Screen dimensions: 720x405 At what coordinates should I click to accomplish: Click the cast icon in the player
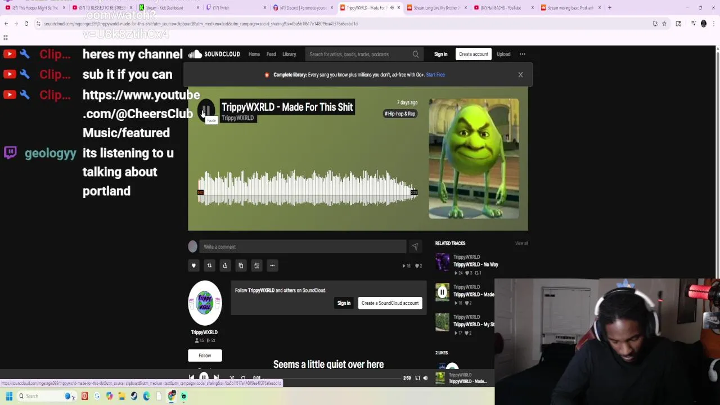coord(417,378)
